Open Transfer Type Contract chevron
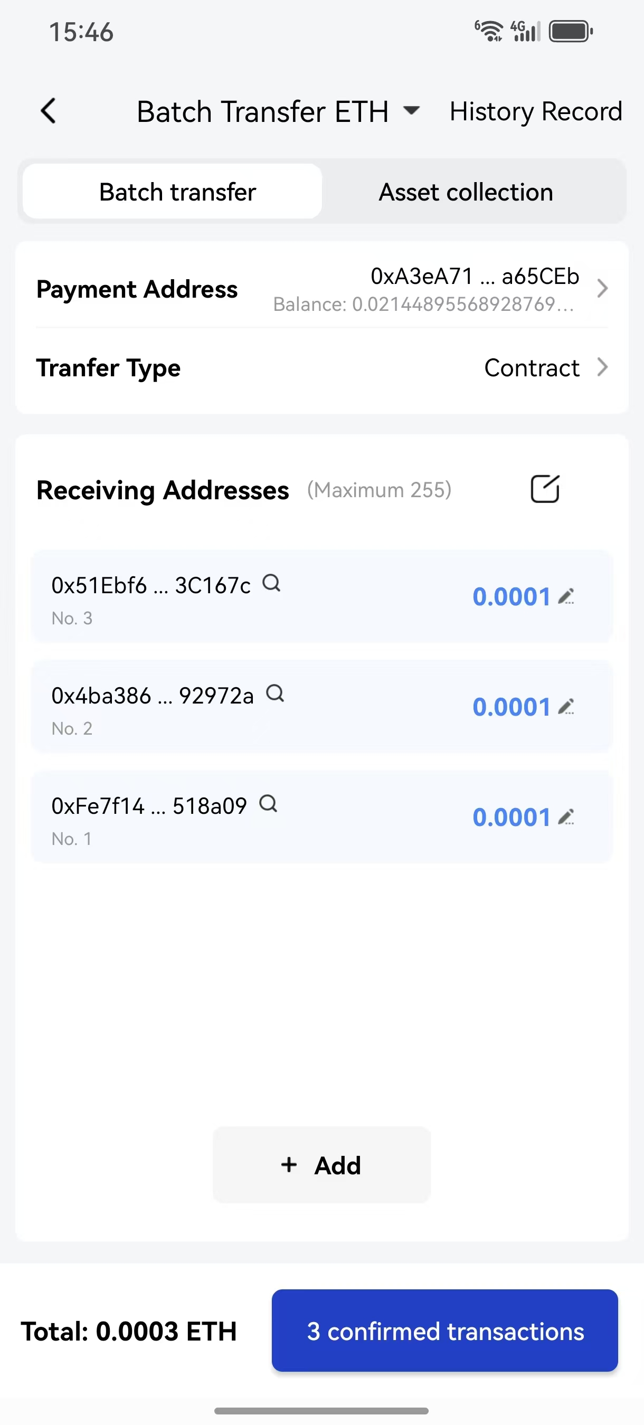 coord(602,367)
